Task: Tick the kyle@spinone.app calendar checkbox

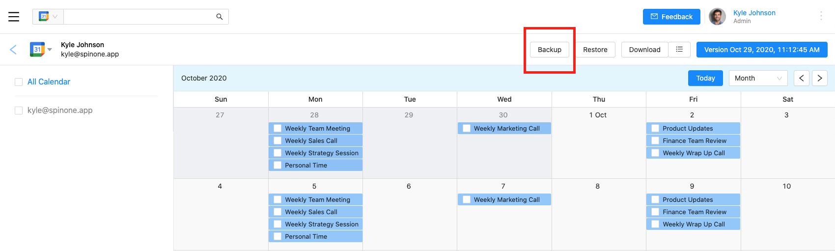Action: (19, 111)
